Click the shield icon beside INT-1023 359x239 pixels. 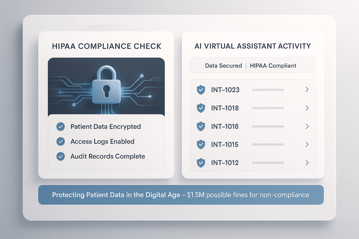click(x=201, y=90)
